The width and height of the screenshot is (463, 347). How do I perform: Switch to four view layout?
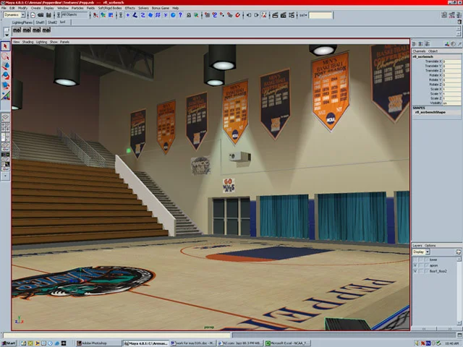(x=5, y=127)
